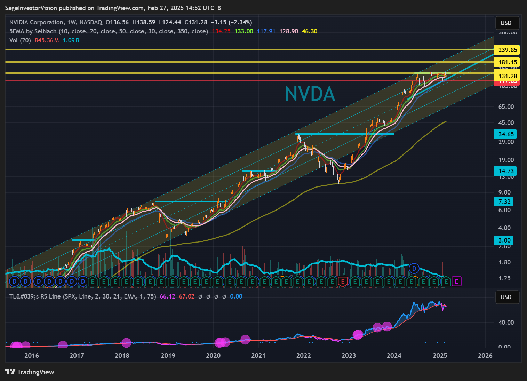The image size is (527, 381).
Task: Click the NVDA text annotation on chart
Action: (310, 94)
